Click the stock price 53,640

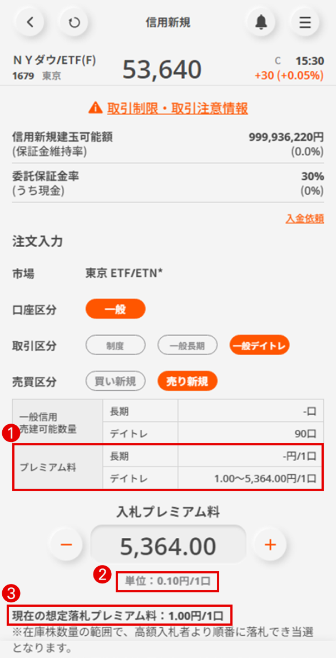pos(162,70)
